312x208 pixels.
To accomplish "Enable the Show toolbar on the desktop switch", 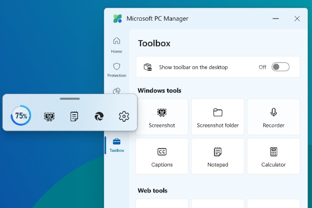I will [280, 67].
